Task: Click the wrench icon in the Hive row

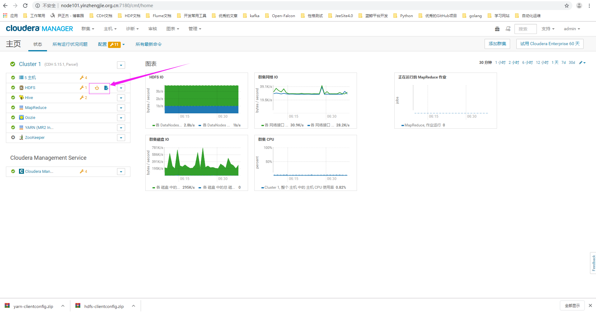Action: point(82,98)
